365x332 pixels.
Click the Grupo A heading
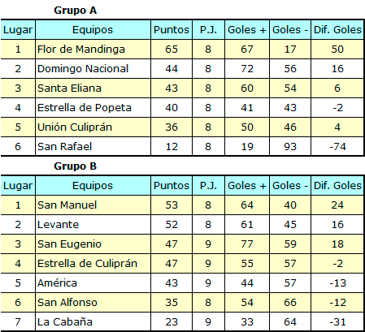coord(76,11)
